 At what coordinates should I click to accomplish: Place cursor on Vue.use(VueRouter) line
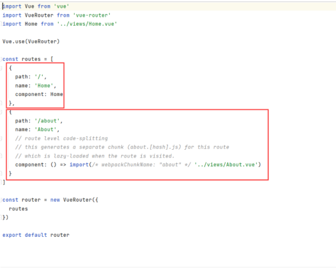coord(31,41)
